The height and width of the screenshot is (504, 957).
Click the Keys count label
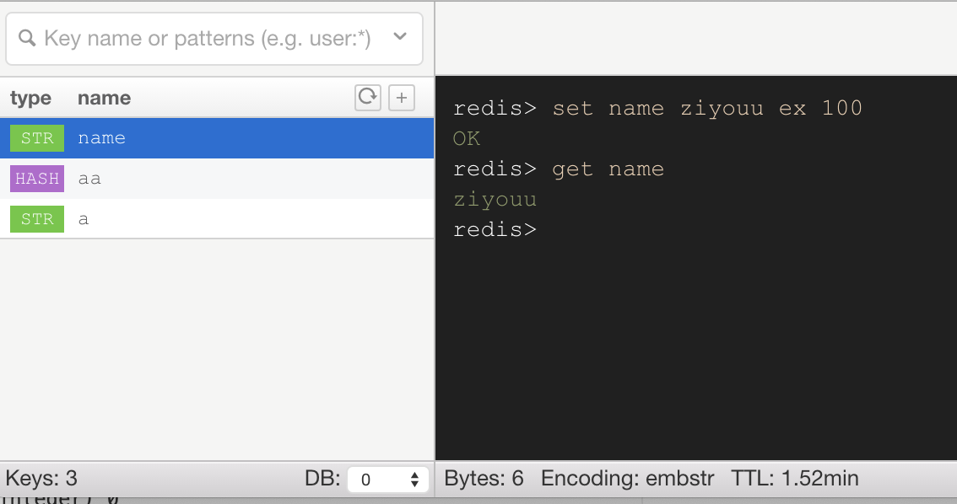click(41, 479)
